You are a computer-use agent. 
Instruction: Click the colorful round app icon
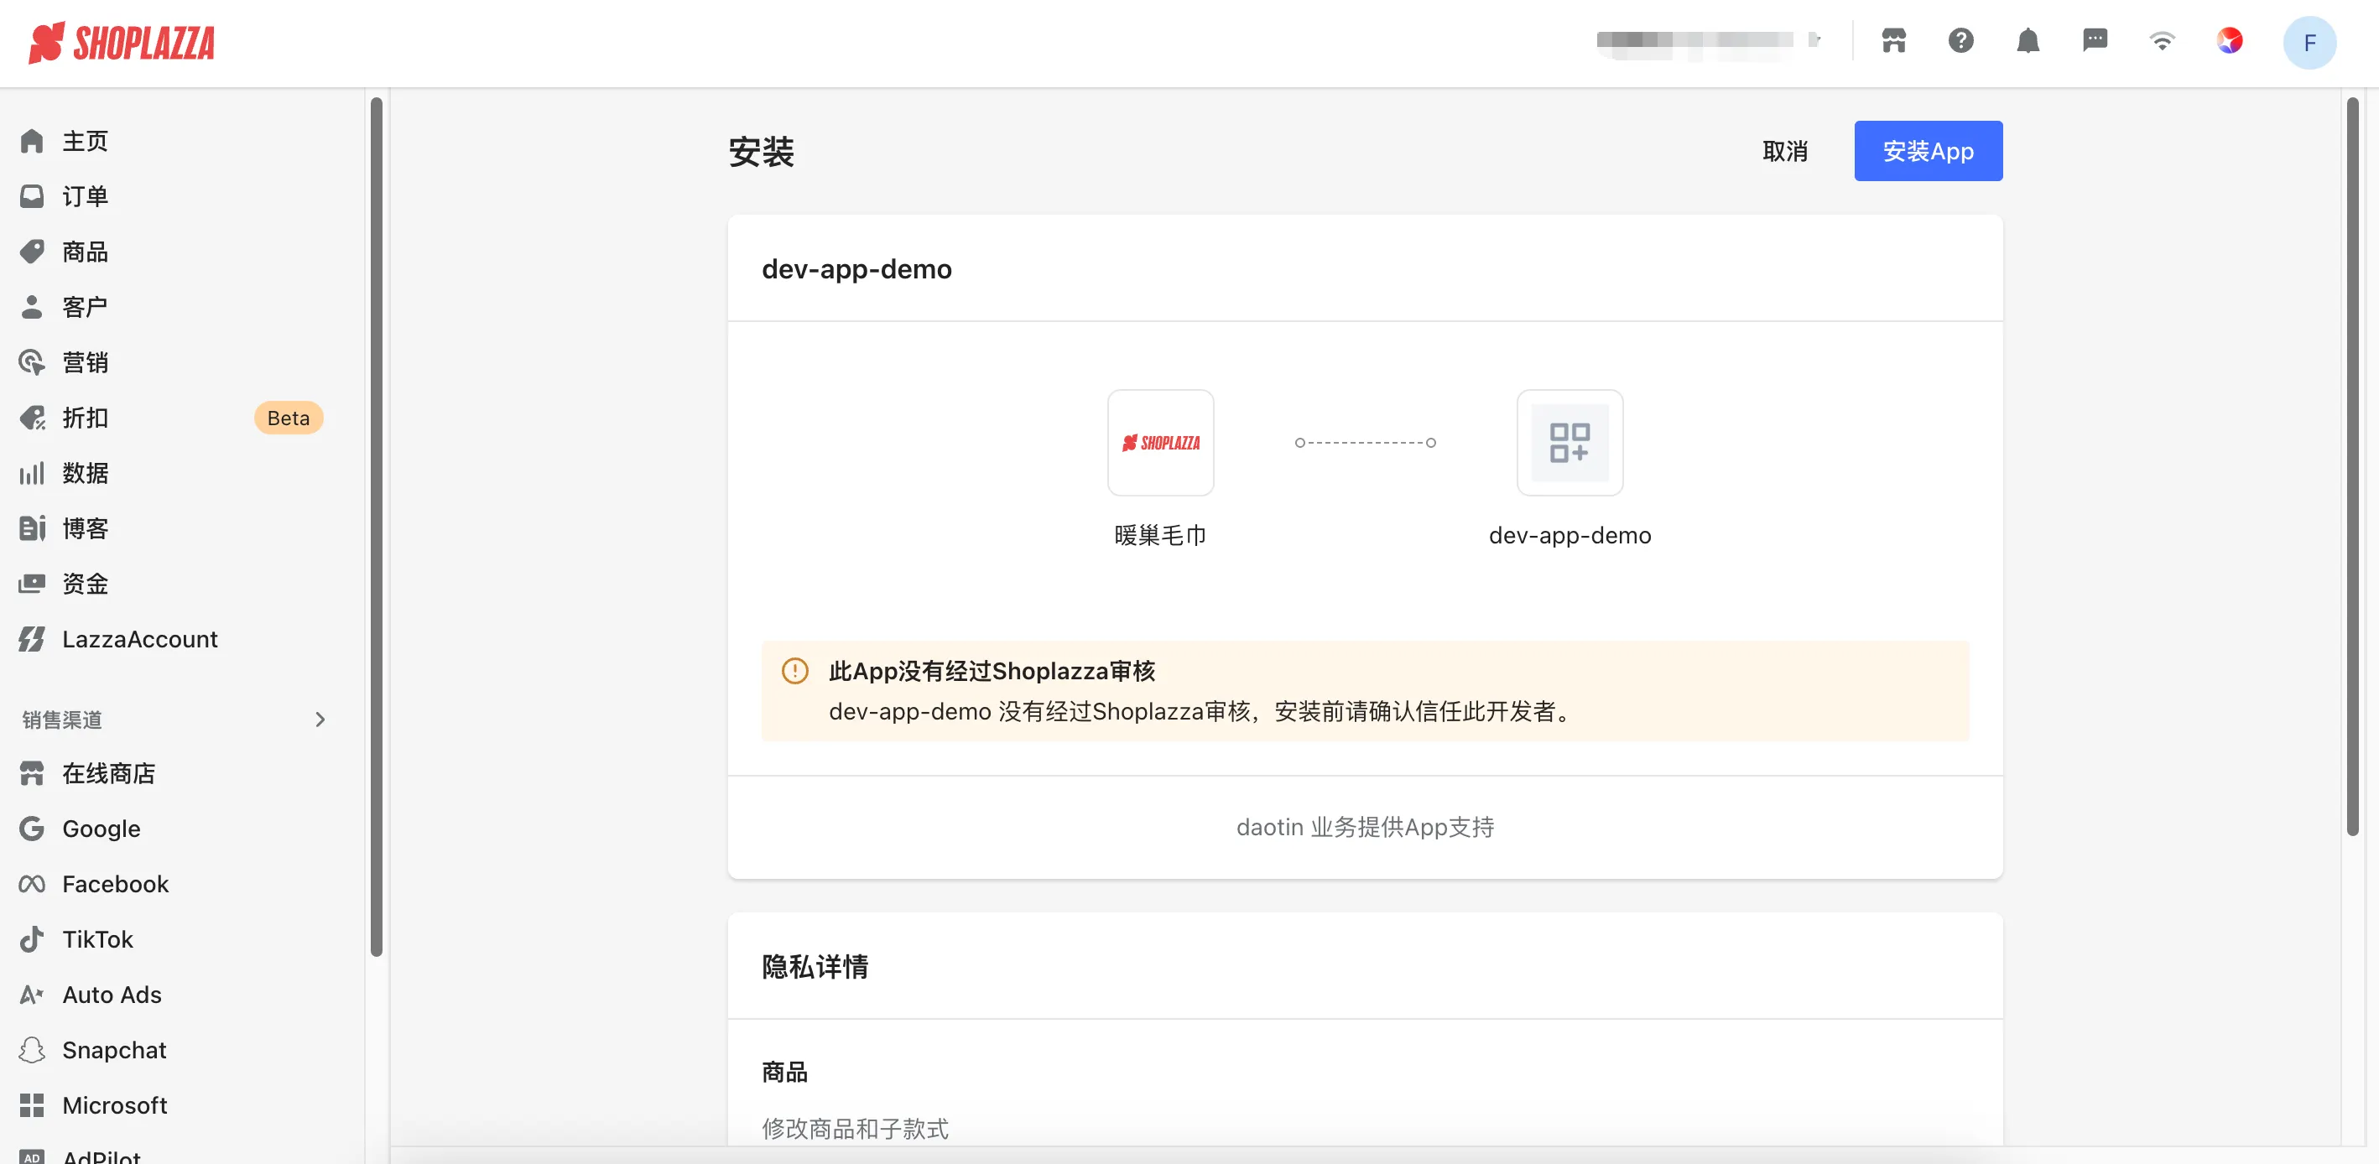point(2230,40)
